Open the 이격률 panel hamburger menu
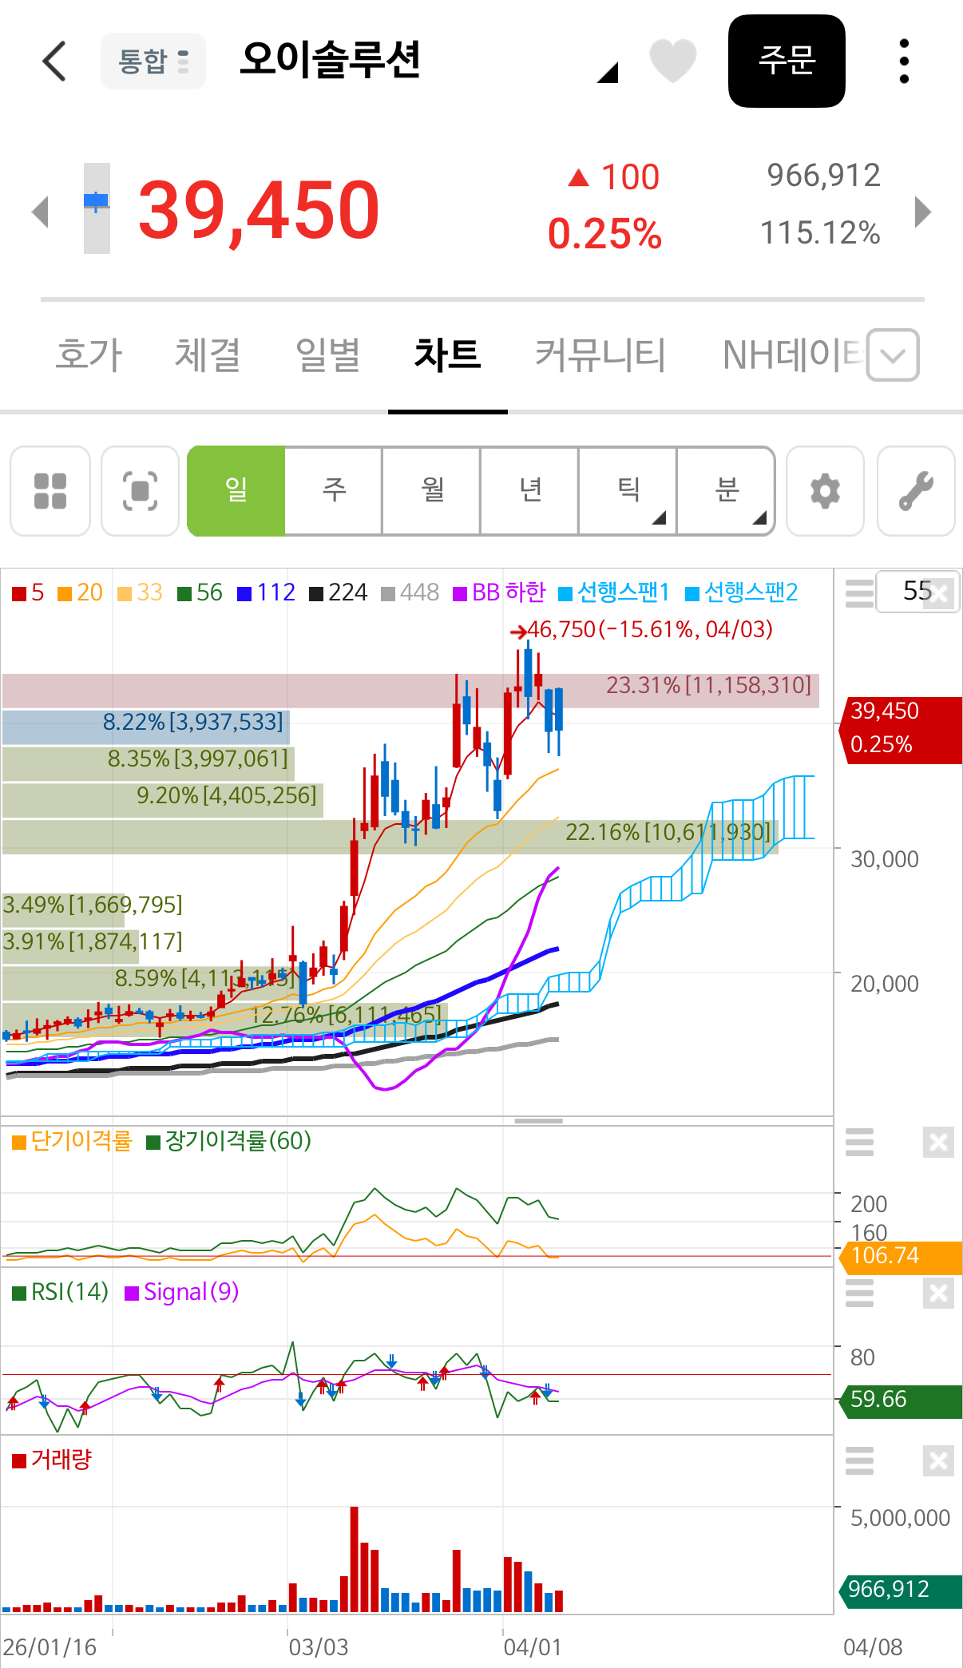 point(859,1143)
